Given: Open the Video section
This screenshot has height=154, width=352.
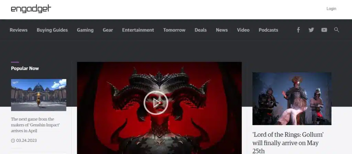Looking at the screenshot, I should click(x=243, y=30).
